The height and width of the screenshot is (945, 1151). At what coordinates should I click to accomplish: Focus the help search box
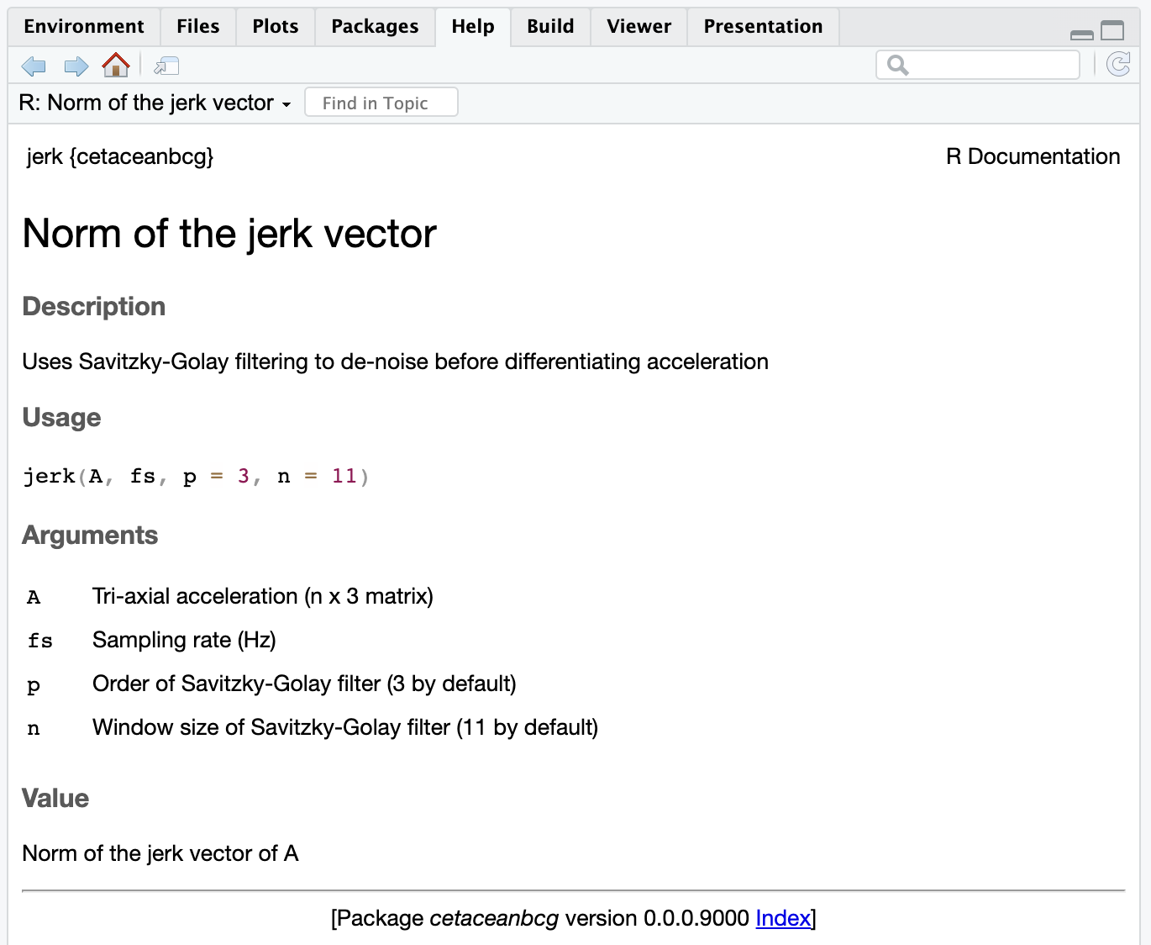pos(991,65)
